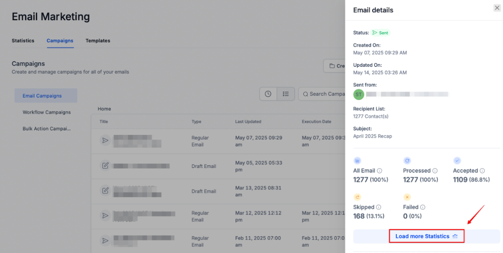Click the info icon next to Processed
The width and height of the screenshot is (503, 253).
(x=435, y=171)
